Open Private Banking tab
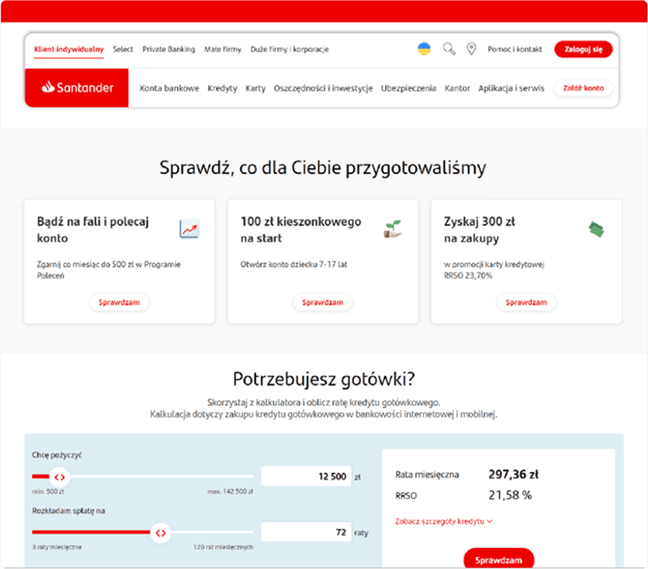The height and width of the screenshot is (569, 648). [x=168, y=49]
